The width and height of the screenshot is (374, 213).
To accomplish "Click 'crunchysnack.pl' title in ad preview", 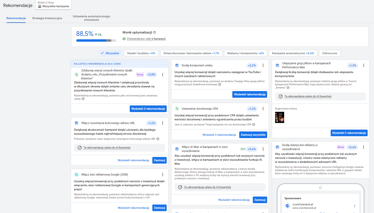I will pyautogui.click(x=303, y=205).
